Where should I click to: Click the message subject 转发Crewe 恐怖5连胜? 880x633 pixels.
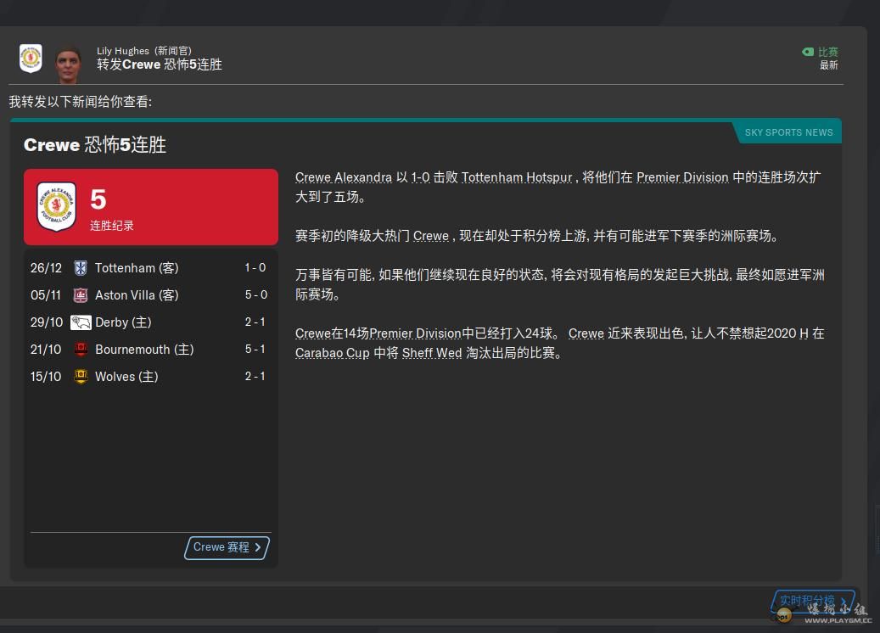pos(160,64)
